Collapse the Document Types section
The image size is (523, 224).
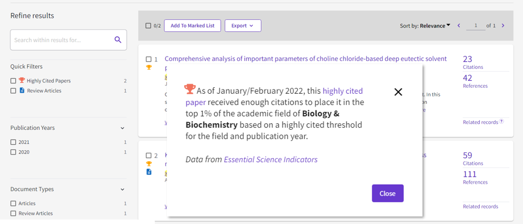click(x=122, y=190)
